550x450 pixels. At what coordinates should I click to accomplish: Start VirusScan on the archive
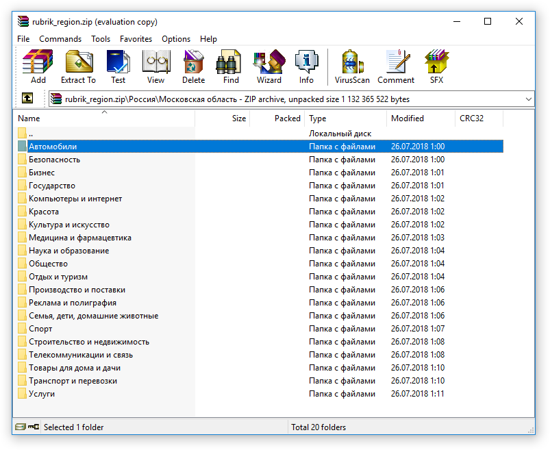pyautogui.click(x=352, y=67)
